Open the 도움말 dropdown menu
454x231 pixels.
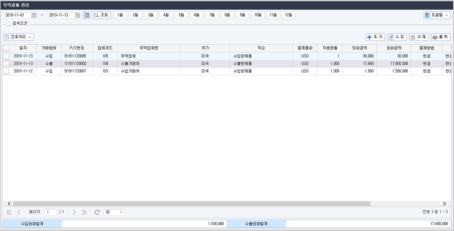437,15
